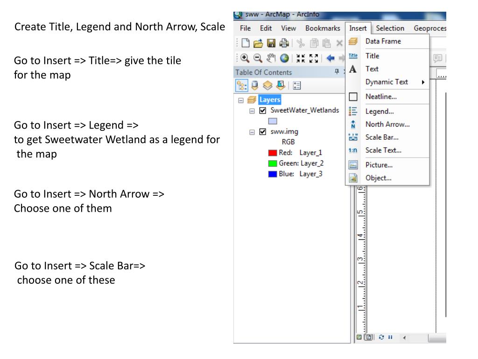Viewport: 478px width, 359px height.
Task: Open a map document via folder icon
Action: (258, 43)
